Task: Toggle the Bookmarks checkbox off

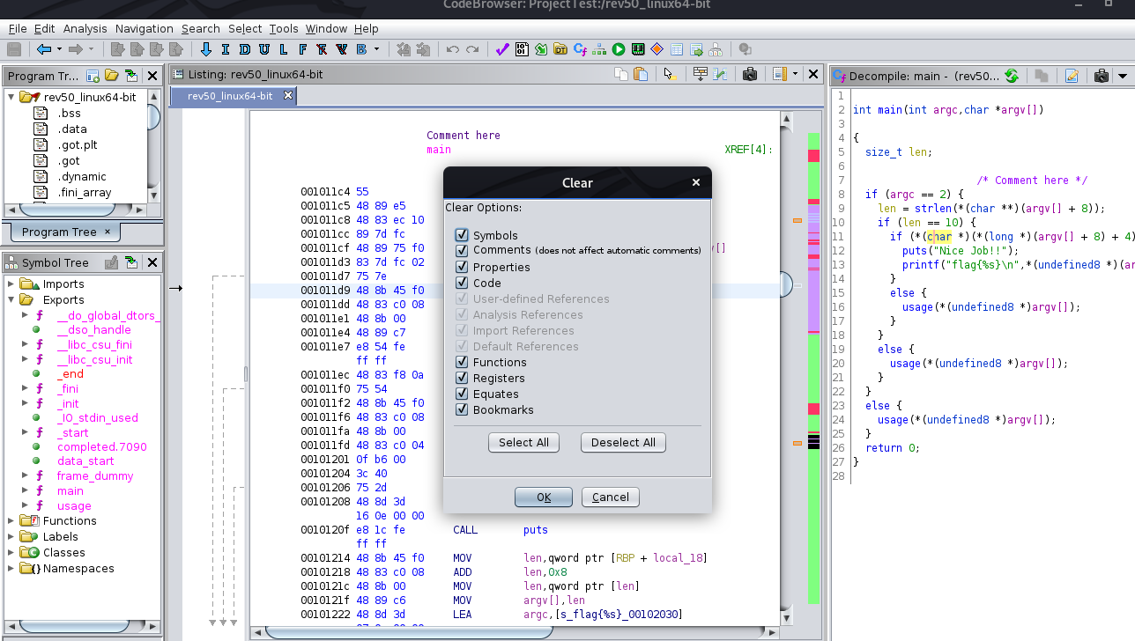Action: [462, 409]
